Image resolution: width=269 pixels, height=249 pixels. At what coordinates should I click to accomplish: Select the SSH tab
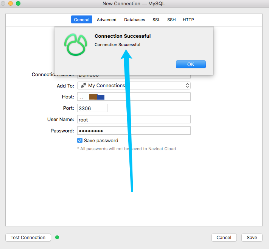pos(171,20)
